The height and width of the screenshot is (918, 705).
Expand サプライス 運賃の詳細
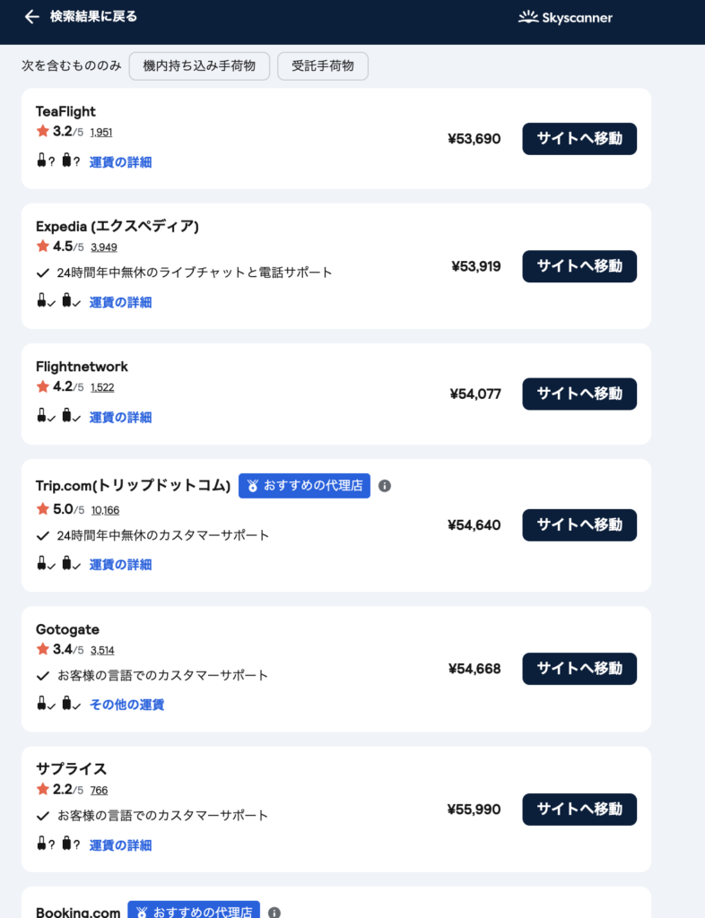click(120, 844)
